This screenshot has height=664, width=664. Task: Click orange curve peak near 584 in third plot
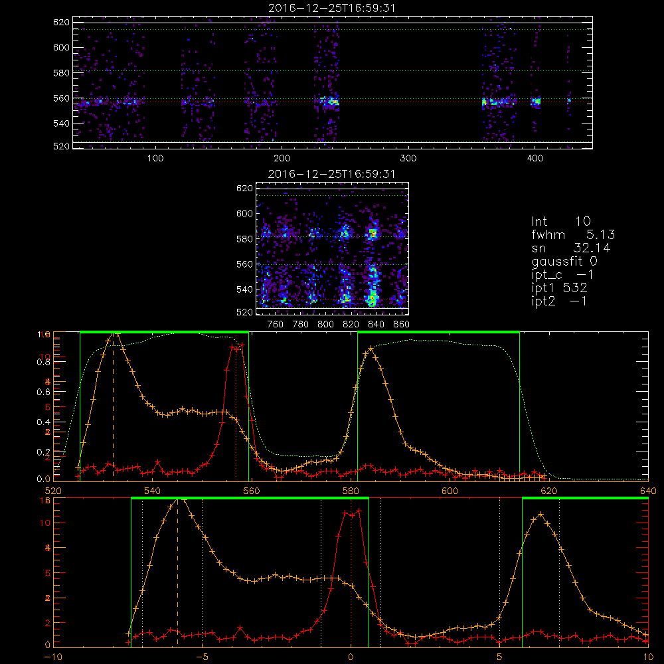(371, 348)
